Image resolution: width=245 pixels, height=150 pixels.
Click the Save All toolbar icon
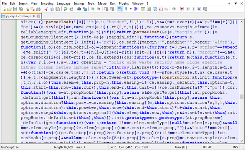(x=21, y=9)
